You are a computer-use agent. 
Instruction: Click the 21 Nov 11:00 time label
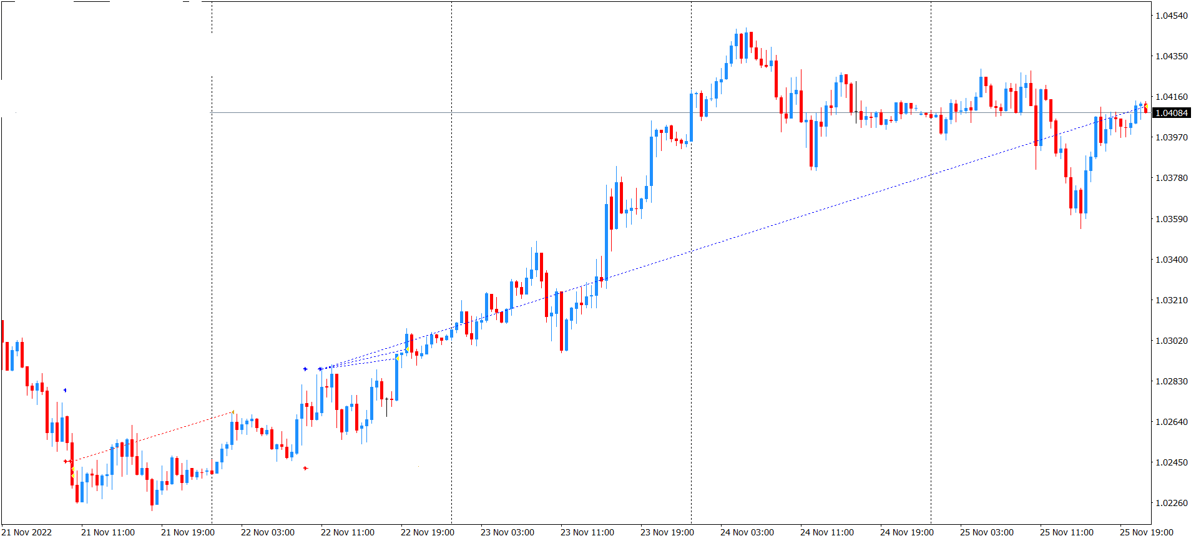pos(108,532)
